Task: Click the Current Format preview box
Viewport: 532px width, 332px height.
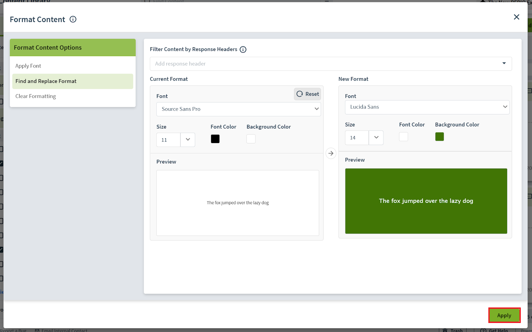Action: click(238, 203)
